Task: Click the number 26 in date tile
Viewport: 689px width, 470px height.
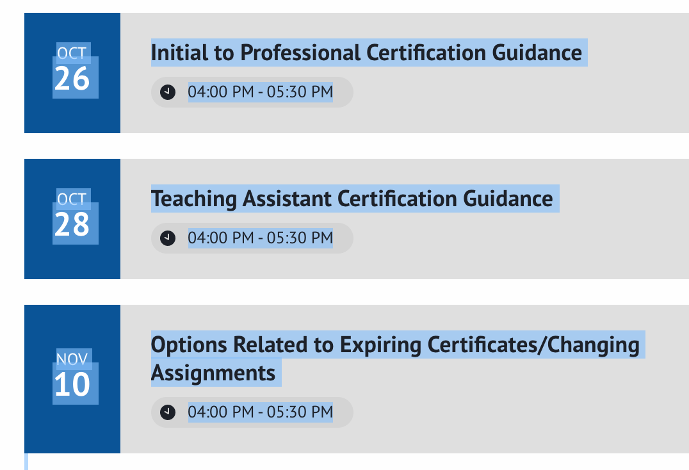Action: pyautogui.click(x=72, y=79)
